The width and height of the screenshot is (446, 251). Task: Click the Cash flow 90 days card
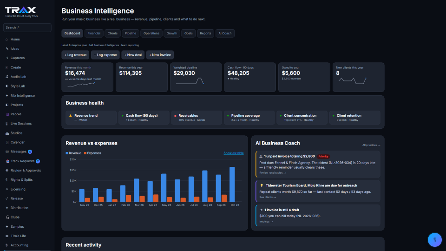pos(250,77)
